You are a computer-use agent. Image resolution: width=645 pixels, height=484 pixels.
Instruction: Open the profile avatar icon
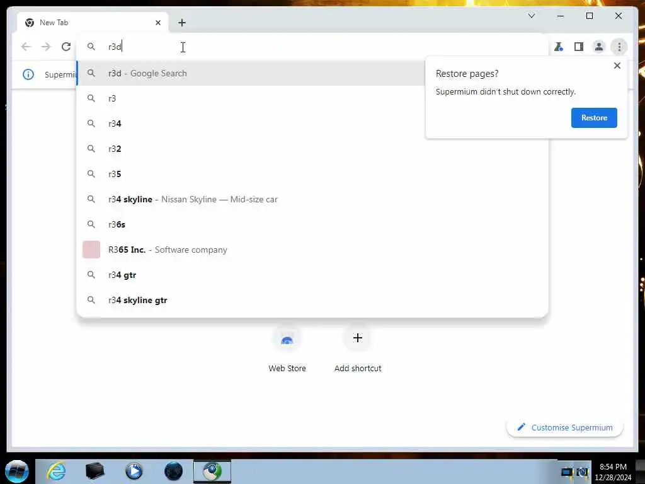(x=599, y=47)
